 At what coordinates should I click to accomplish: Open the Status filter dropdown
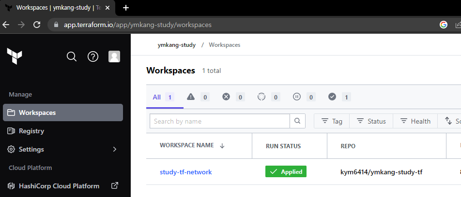coord(371,121)
